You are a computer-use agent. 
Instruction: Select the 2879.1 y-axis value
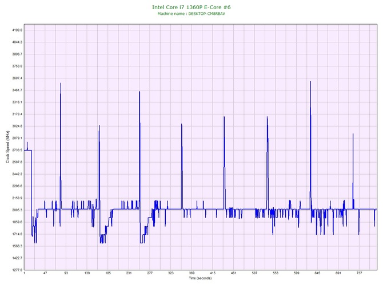[x=17, y=138]
